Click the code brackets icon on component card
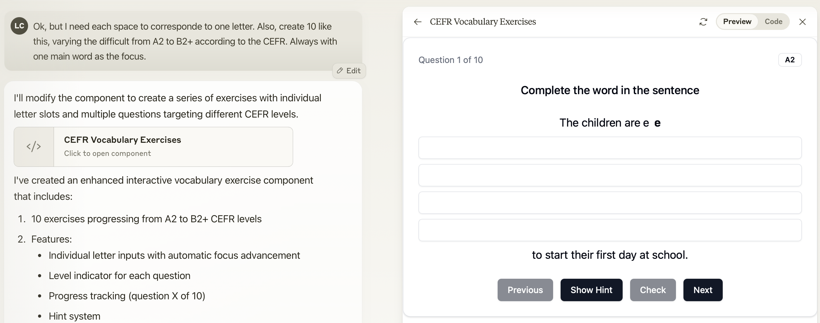The image size is (820, 323). coord(34,147)
